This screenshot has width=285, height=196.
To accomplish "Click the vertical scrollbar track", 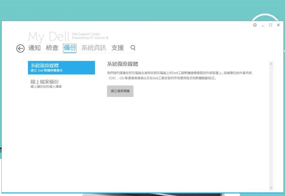I will click(x=271, y=125).
